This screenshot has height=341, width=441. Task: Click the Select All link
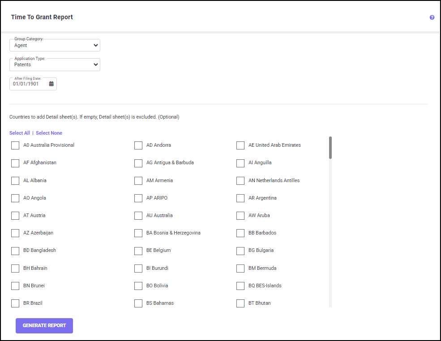[20, 133]
